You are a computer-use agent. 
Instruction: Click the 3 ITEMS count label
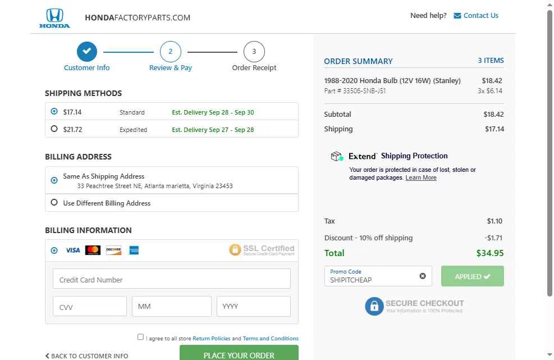coord(491,61)
